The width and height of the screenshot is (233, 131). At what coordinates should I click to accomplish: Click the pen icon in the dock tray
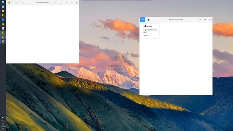(x=3, y=120)
